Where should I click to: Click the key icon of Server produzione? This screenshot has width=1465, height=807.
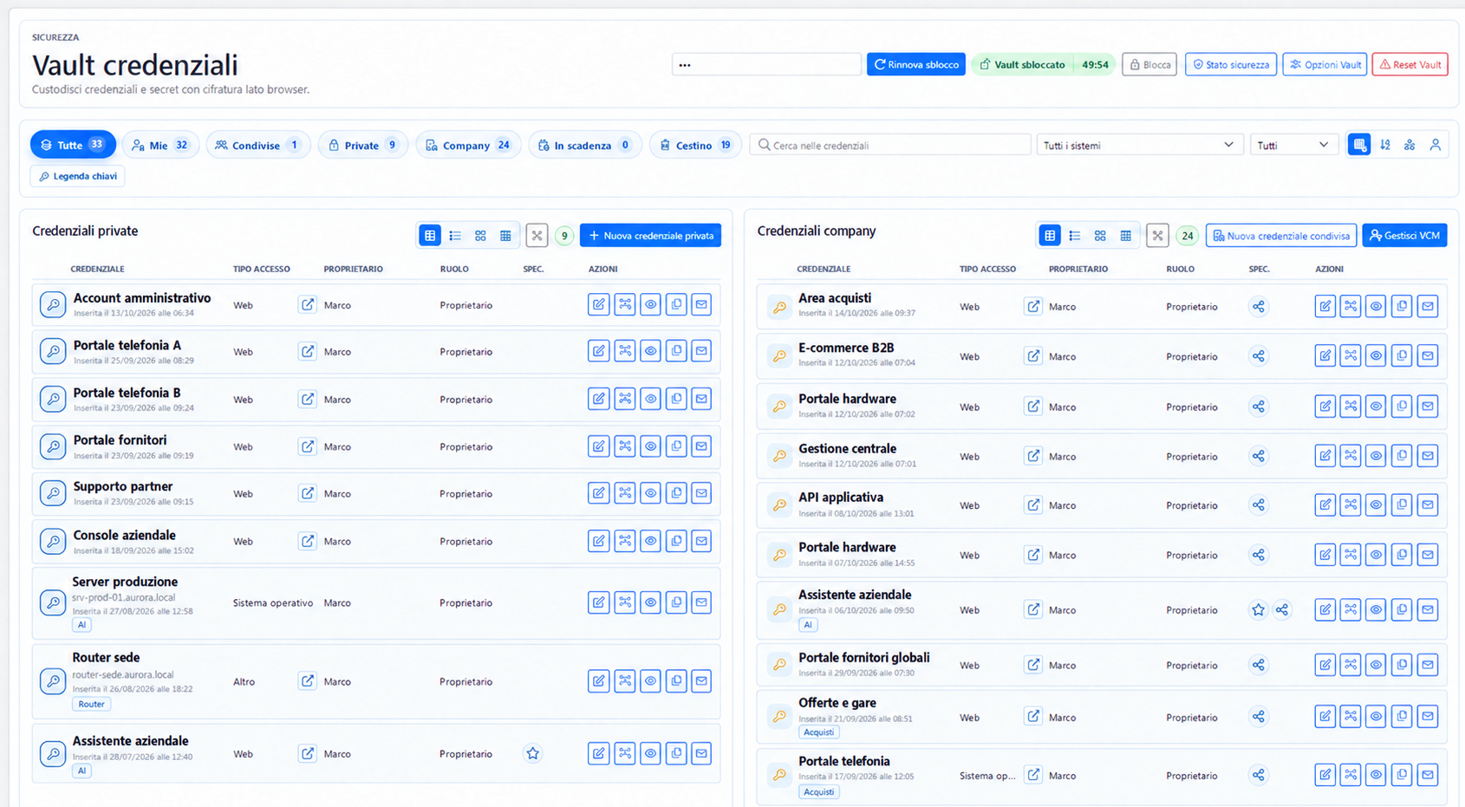(53, 602)
